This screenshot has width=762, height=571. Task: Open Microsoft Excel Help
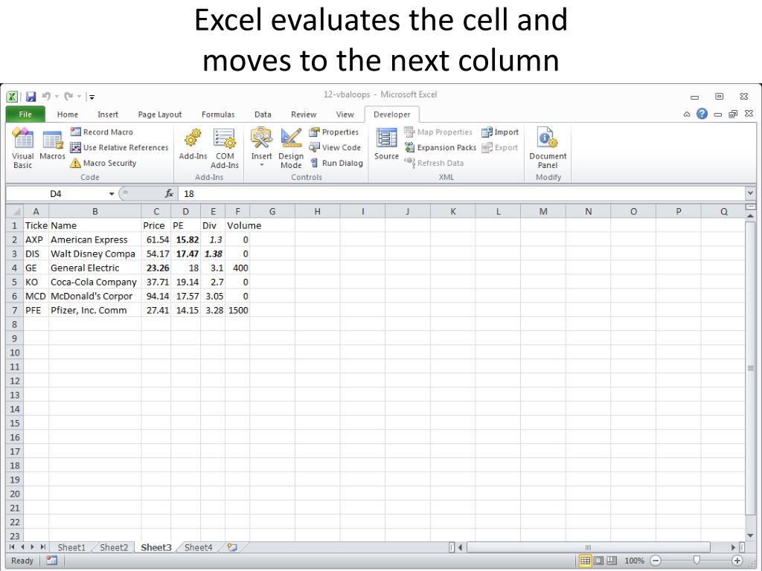click(702, 114)
